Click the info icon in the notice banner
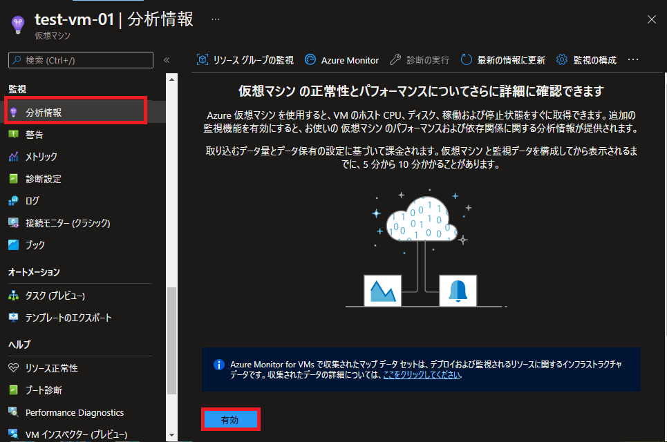Image resolution: width=667 pixels, height=442 pixels. (218, 365)
